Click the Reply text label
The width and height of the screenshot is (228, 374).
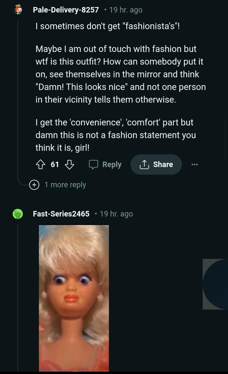pos(112,165)
